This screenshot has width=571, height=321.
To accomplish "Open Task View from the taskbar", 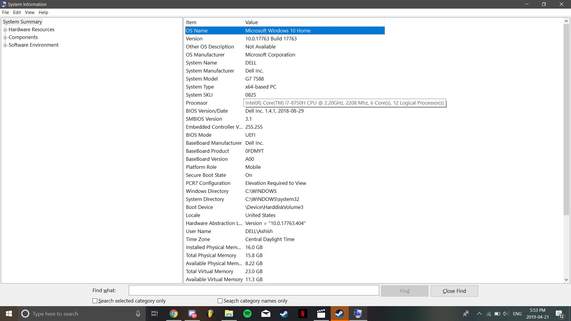I will point(155,314).
